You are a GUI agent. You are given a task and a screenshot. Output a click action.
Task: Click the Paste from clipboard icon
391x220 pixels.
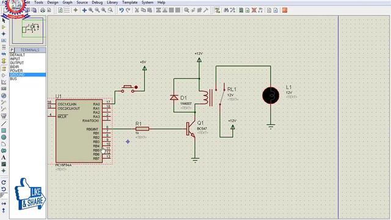[x=150, y=10]
